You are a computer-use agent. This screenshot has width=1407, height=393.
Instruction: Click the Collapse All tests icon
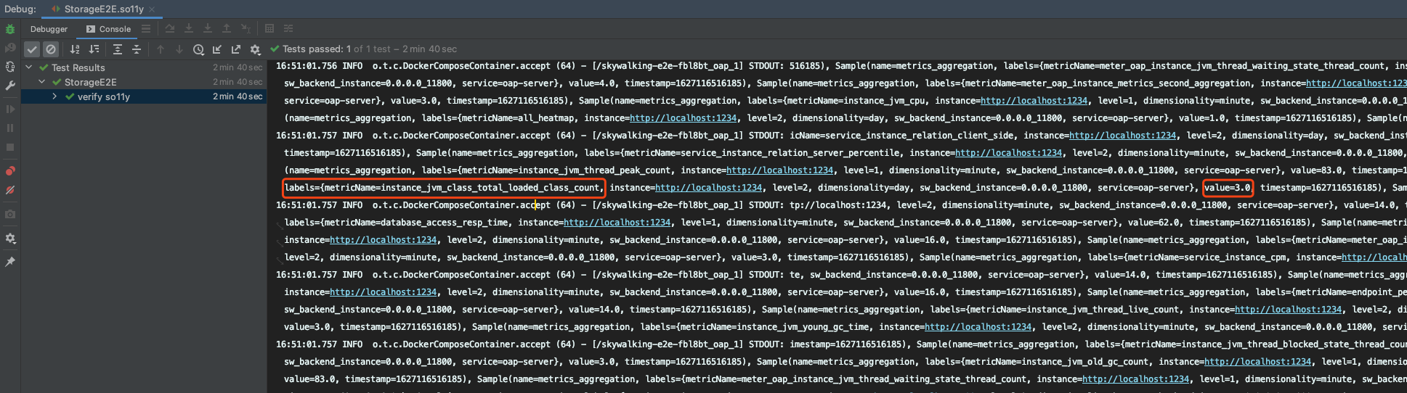137,49
